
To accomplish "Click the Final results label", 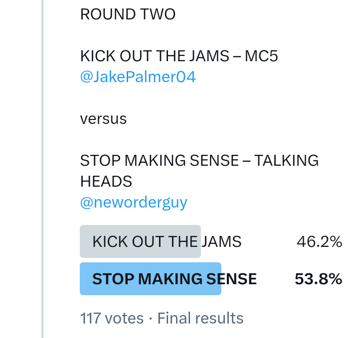I will coord(200,318).
